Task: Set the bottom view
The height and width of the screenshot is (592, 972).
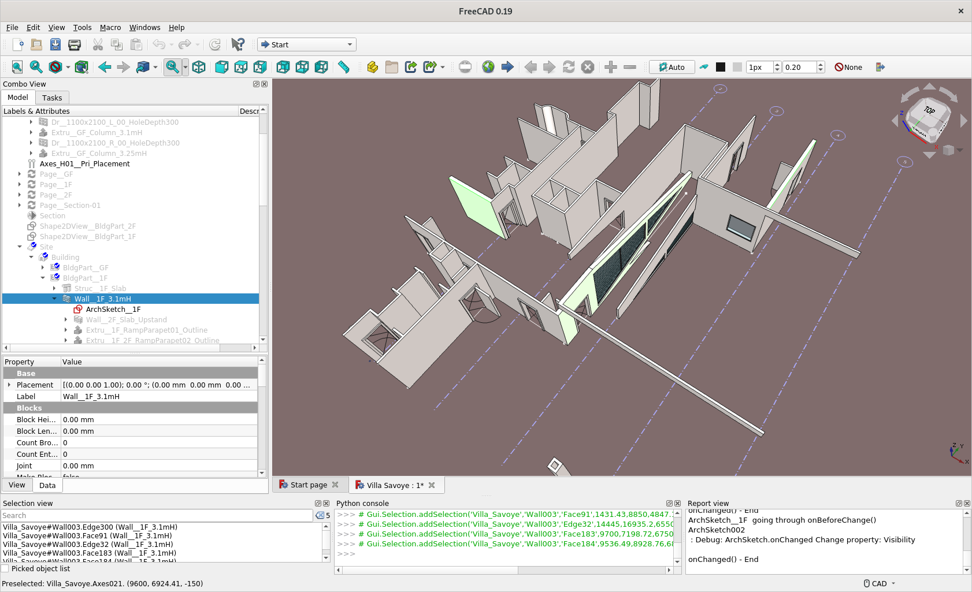Action: click(302, 67)
